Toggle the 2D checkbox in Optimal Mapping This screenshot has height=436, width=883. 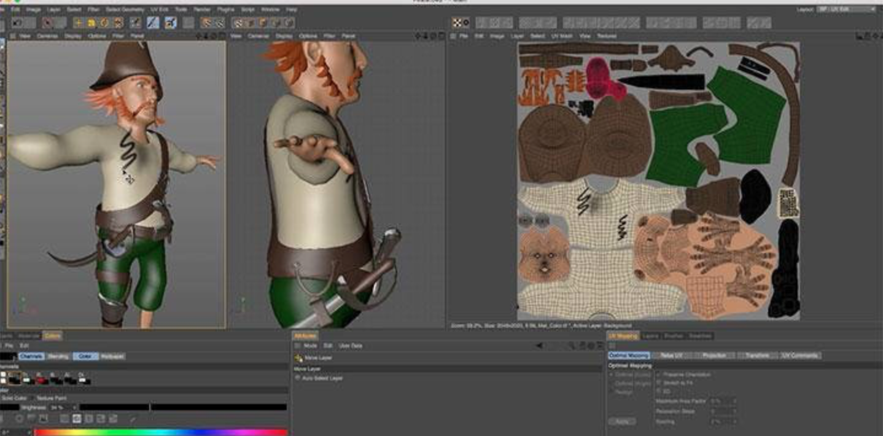pos(659,391)
